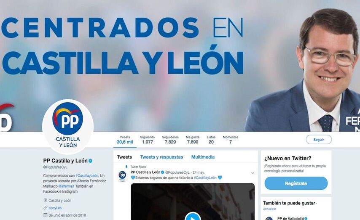The height and width of the screenshot is (220, 360).
Task: Click the verified badge beside profile name
Action: coord(91,161)
